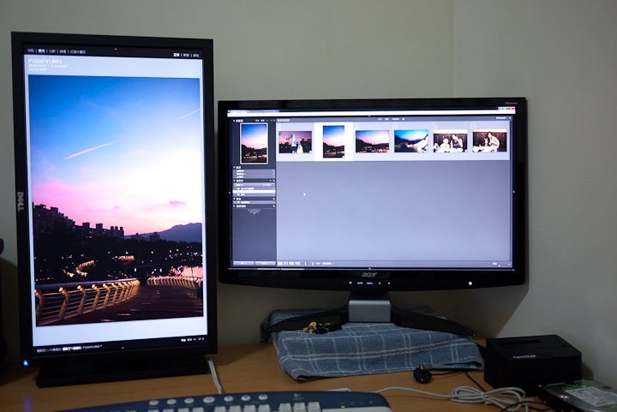Viewport: 617px width, 412px height.
Task: Click the large sunset photo on the Dell monitor
Action: click(117, 200)
